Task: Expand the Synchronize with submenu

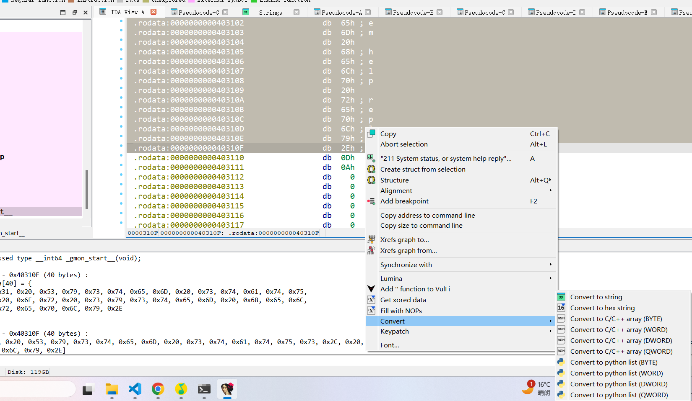Action: click(x=461, y=265)
